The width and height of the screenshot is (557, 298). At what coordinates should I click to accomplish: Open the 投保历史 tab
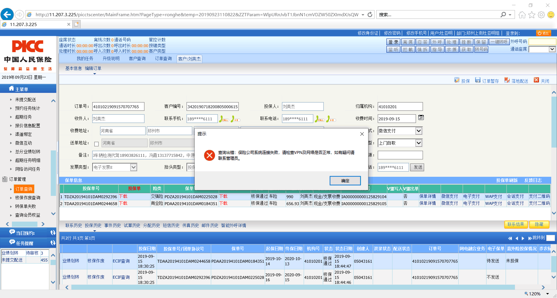click(x=93, y=225)
